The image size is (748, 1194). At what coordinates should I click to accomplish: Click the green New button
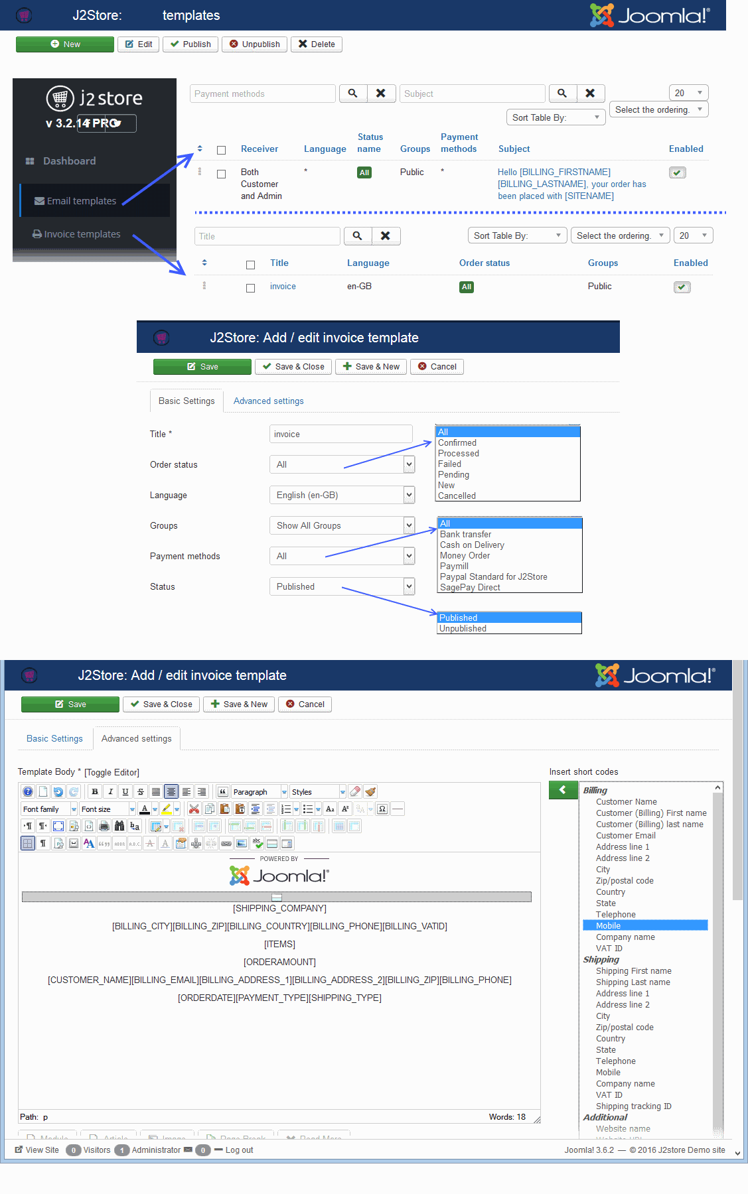(x=65, y=44)
